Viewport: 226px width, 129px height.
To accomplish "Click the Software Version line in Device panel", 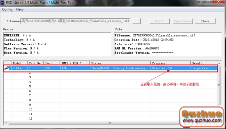I will pyautogui.click(x=25, y=44).
